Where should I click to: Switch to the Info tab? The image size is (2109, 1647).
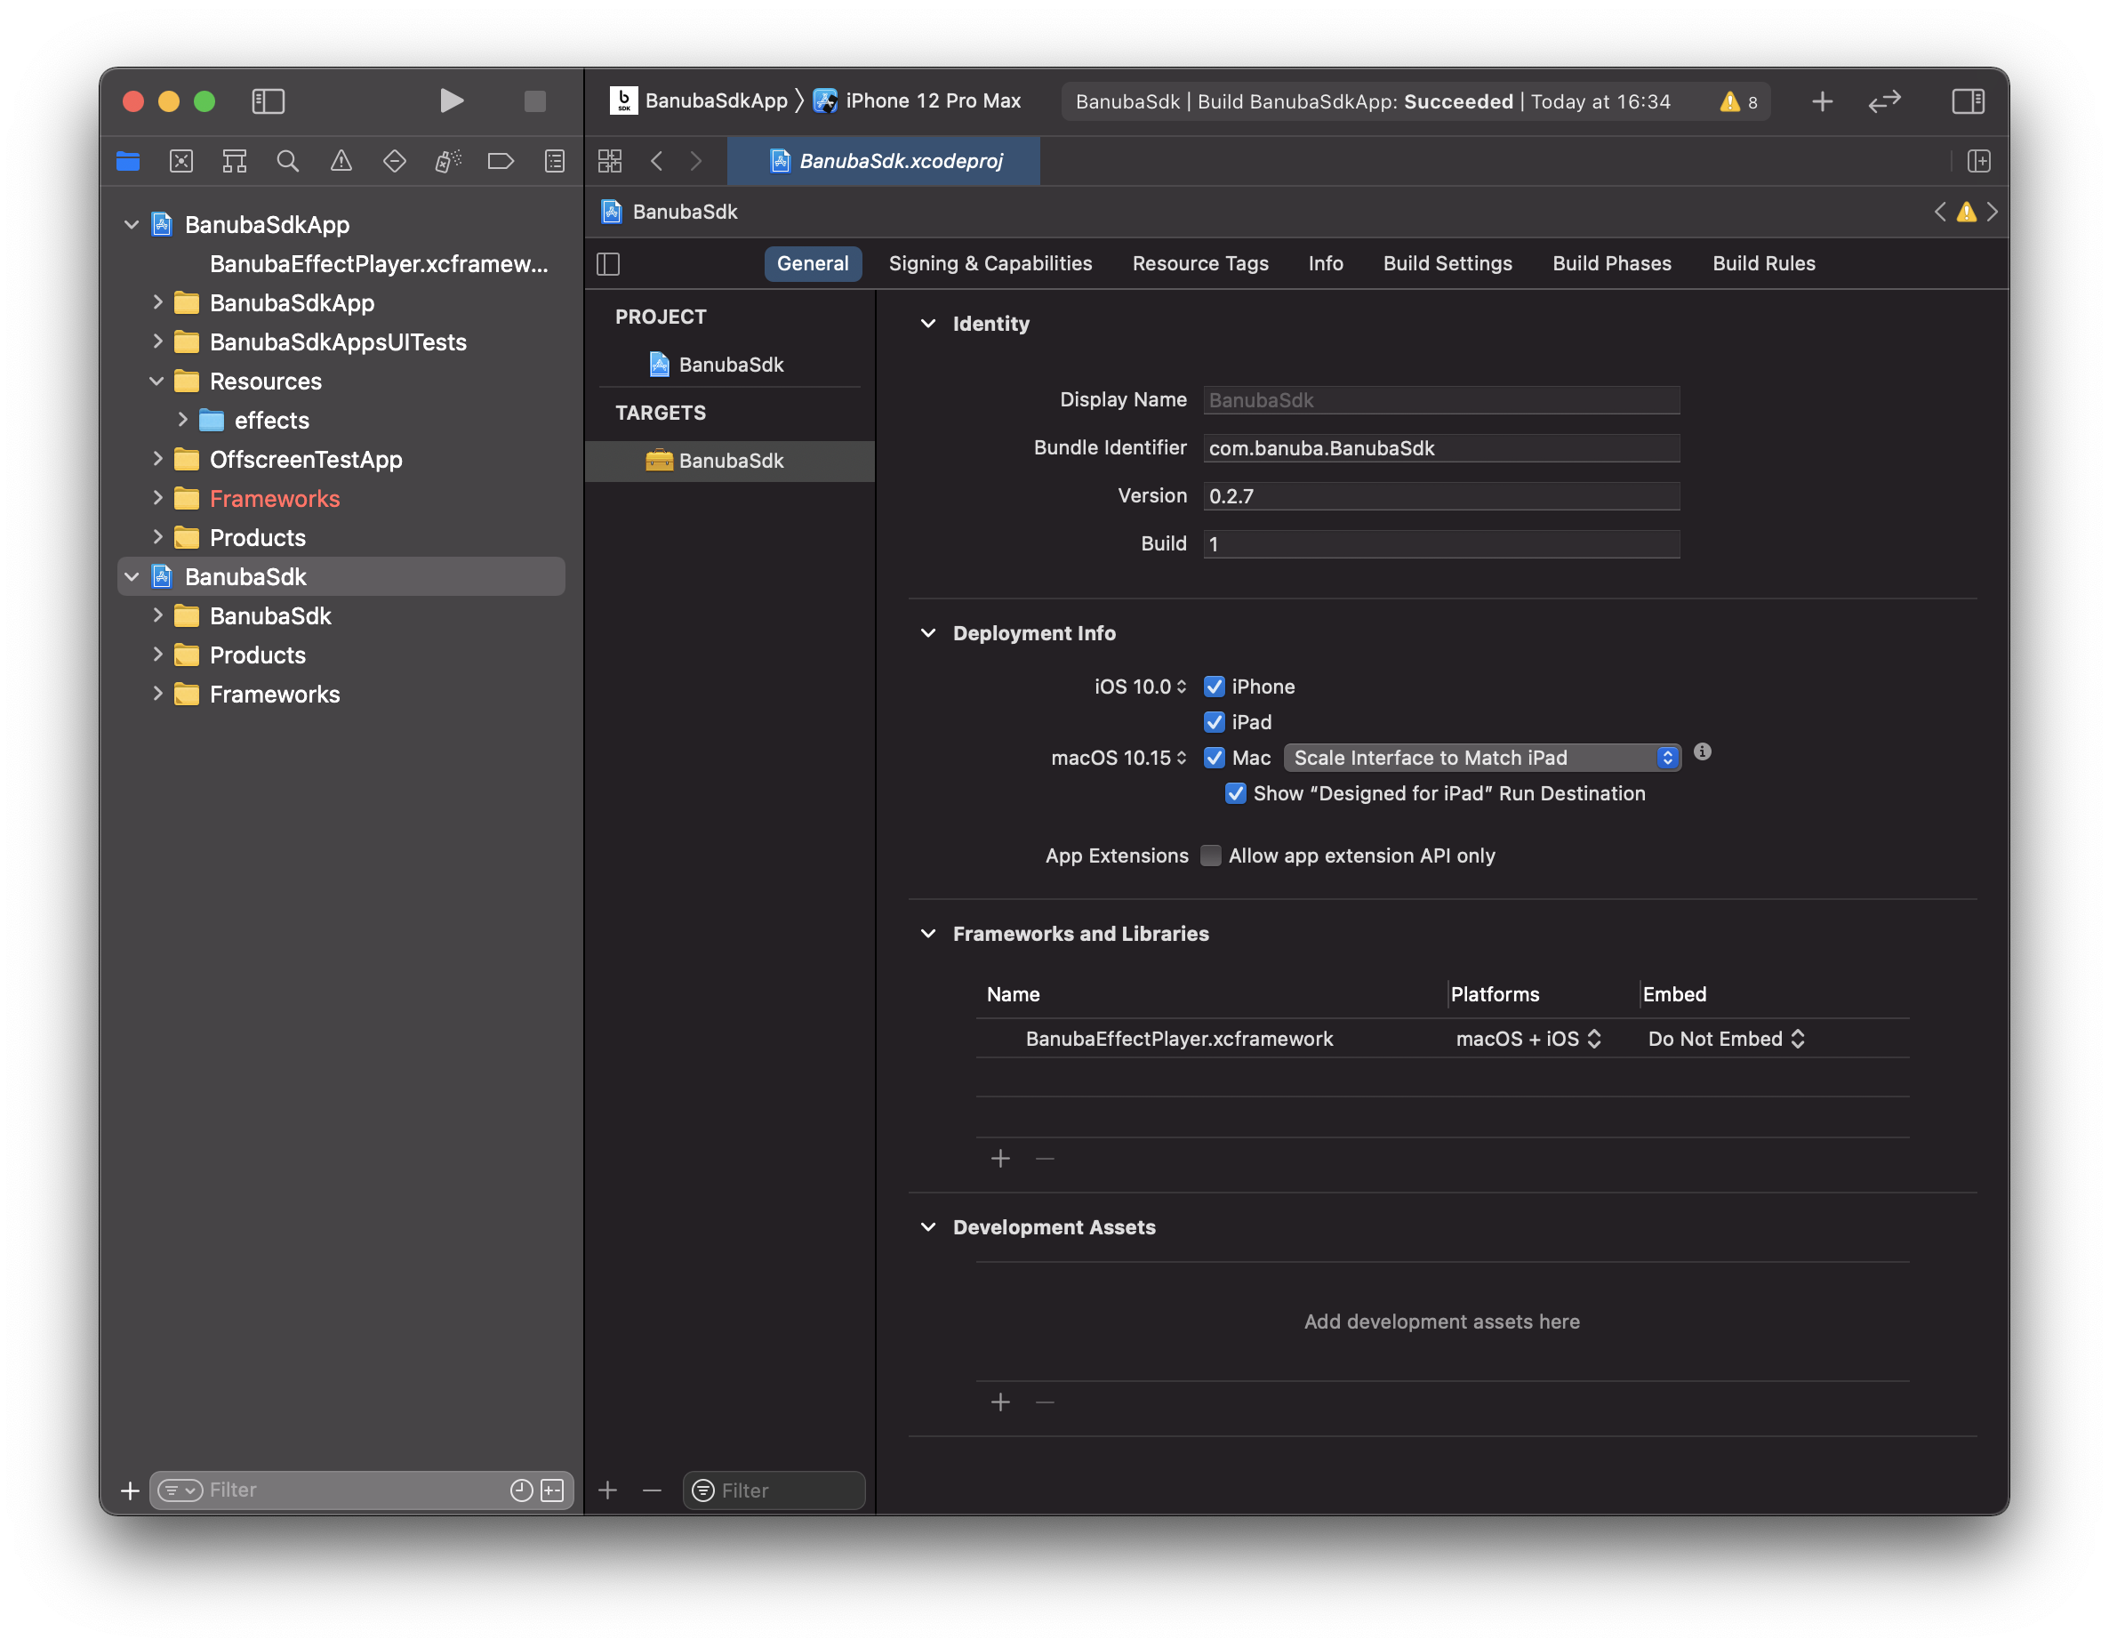click(x=1325, y=264)
